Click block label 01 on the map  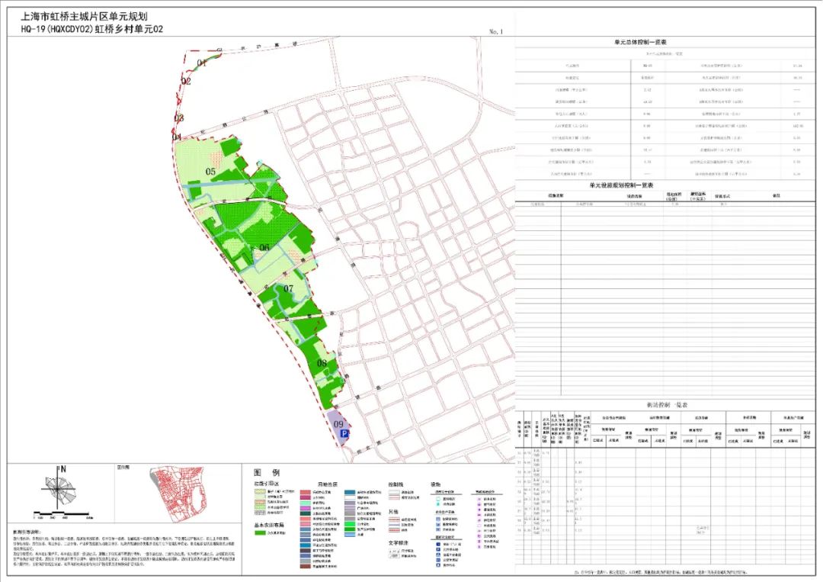(x=202, y=63)
